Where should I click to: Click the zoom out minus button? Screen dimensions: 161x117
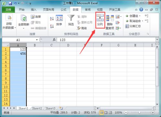click(x=126, y=113)
